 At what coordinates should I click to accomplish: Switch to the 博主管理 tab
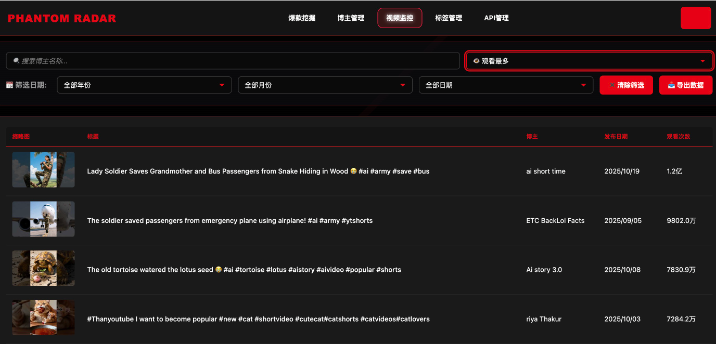click(x=351, y=18)
